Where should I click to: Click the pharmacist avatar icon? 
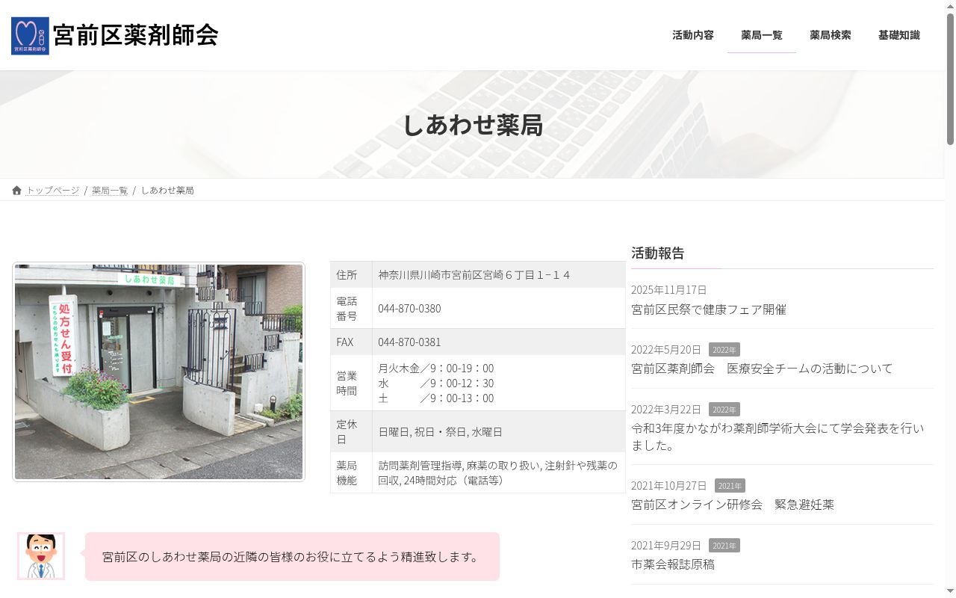tap(41, 556)
